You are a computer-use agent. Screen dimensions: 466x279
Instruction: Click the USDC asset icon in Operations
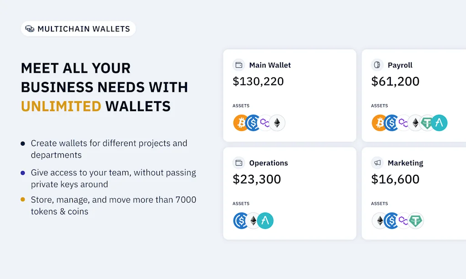coord(241,221)
